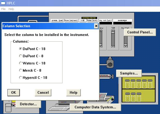
Task: Select the fifth sample vial in top row
Action: pos(150,84)
